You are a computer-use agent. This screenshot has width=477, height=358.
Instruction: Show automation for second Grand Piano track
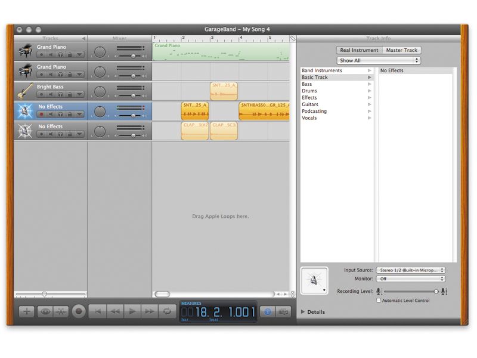tap(79, 75)
